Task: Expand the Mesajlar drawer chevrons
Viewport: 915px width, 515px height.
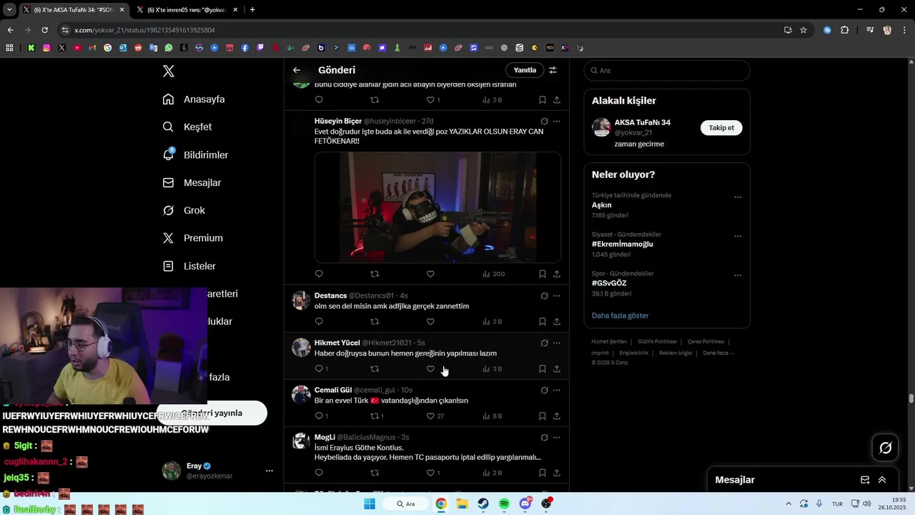Action: coord(882,480)
